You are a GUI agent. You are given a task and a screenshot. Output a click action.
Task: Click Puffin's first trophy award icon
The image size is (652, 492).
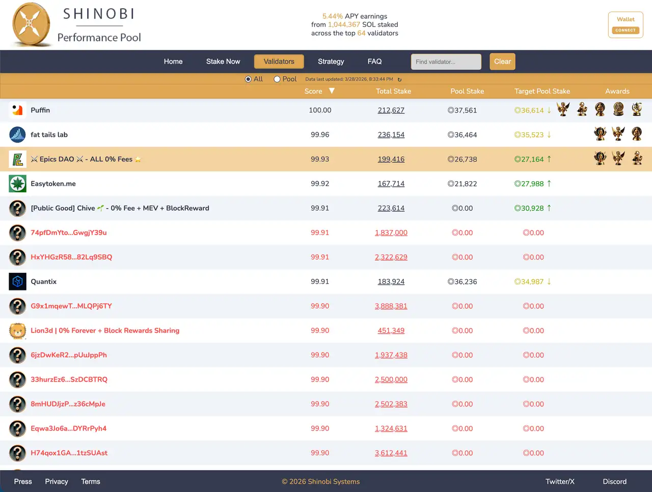click(x=563, y=109)
